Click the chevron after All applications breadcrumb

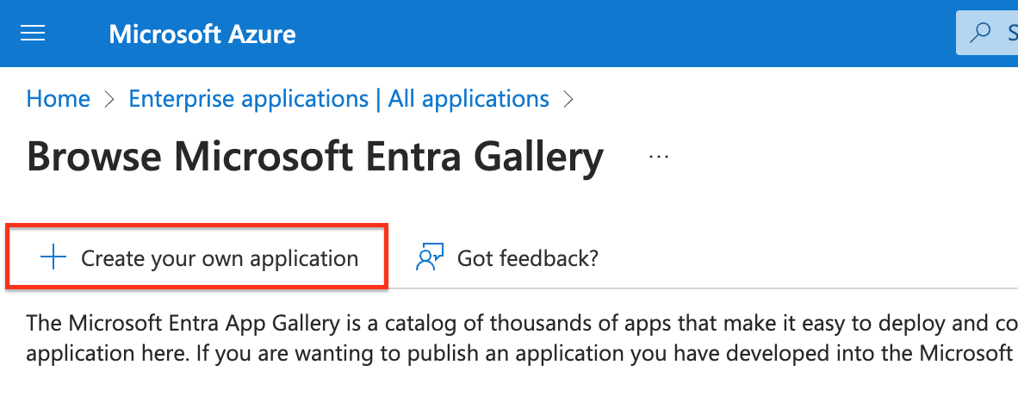pos(568,100)
